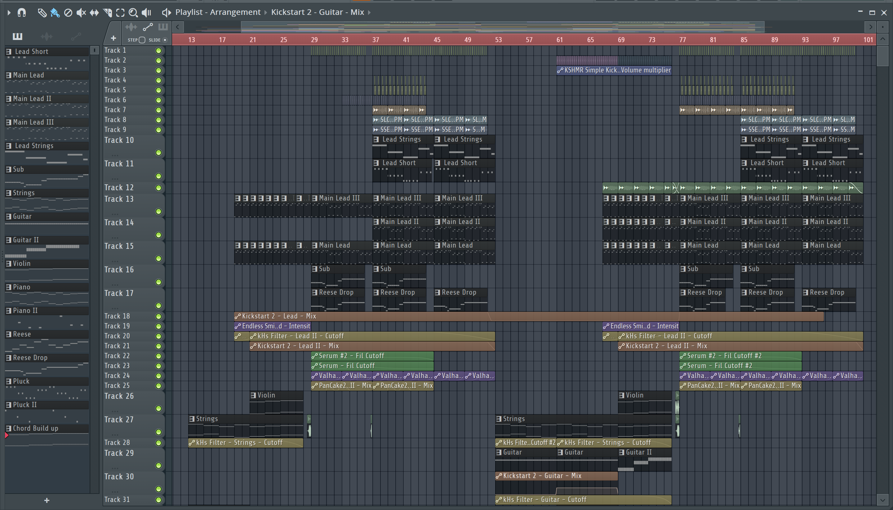
Task: Open the playlist options menu arrow
Action: pyautogui.click(x=9, y=13)
